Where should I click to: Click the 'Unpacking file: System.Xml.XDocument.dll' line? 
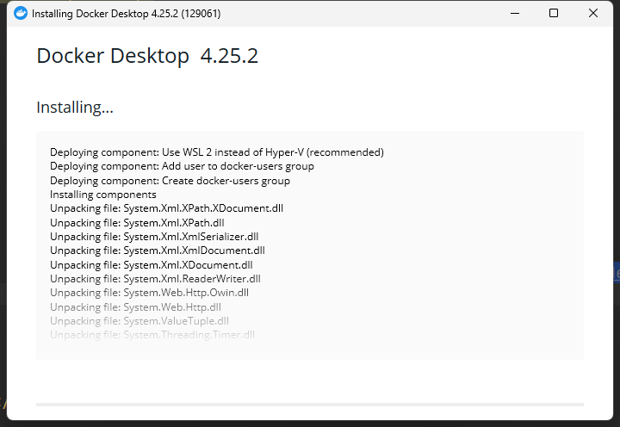(x=151, y=265)
